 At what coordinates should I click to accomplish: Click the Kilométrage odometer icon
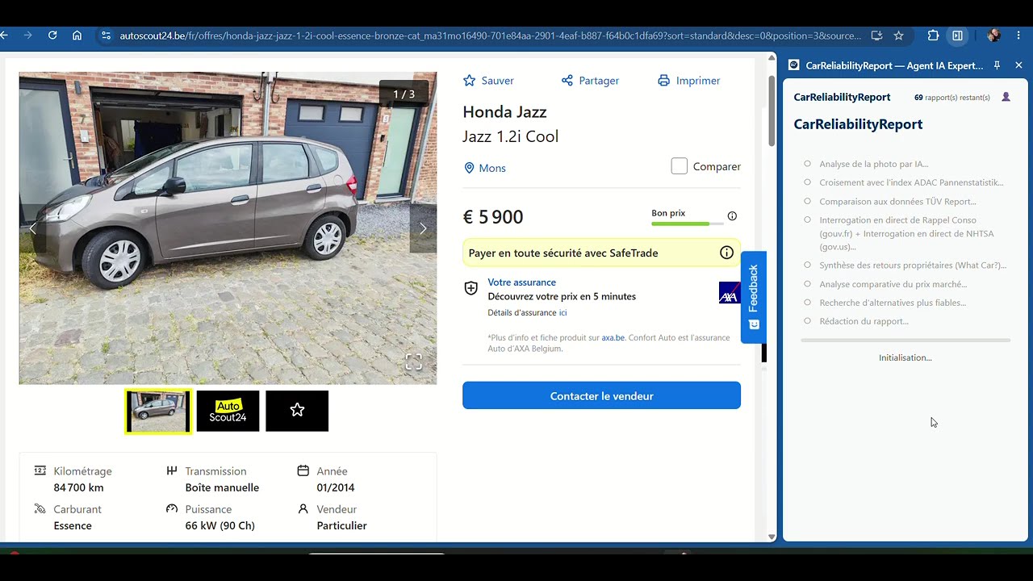40,470
